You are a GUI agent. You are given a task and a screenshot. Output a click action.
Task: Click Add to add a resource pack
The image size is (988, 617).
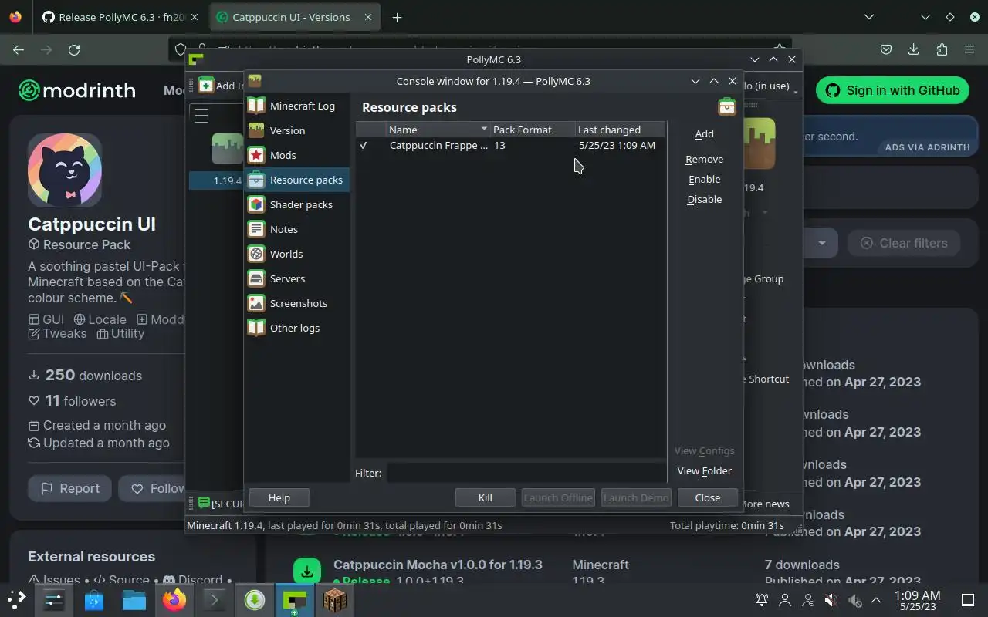[x=704, y=133]
